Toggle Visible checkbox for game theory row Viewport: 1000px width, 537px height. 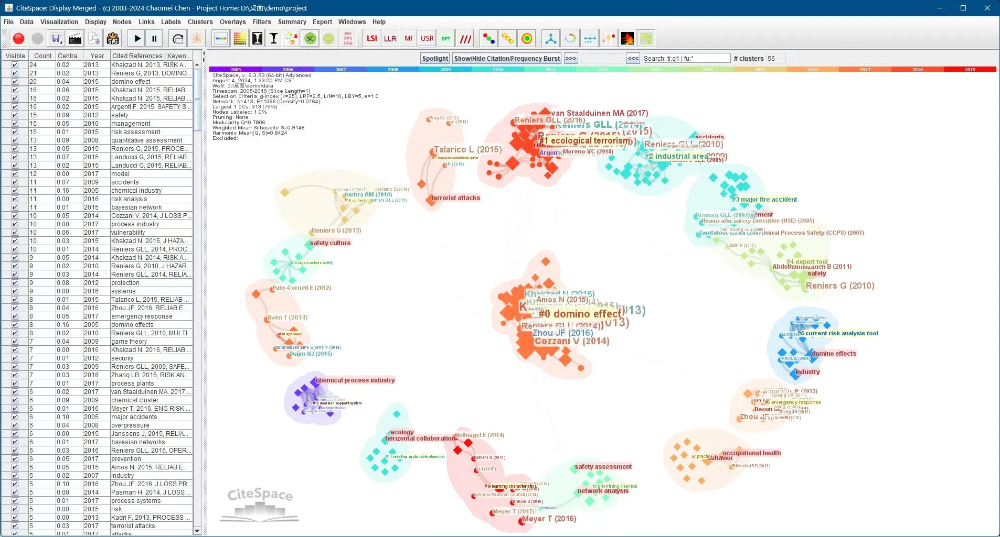click(15, 342)
